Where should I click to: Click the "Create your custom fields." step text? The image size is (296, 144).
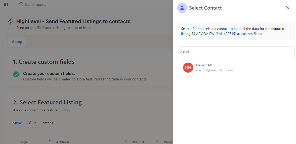pos(49,73)
